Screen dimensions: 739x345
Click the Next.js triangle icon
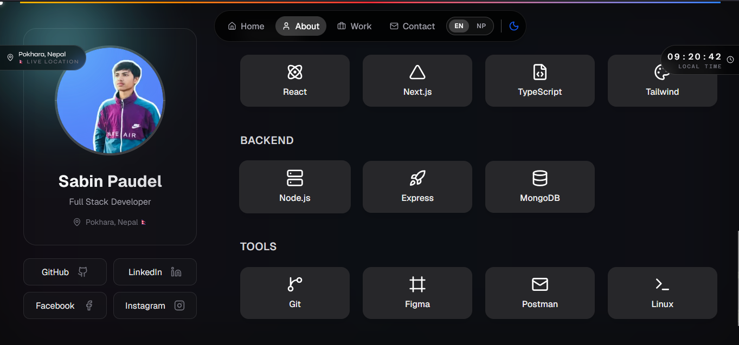coord(417,72)
